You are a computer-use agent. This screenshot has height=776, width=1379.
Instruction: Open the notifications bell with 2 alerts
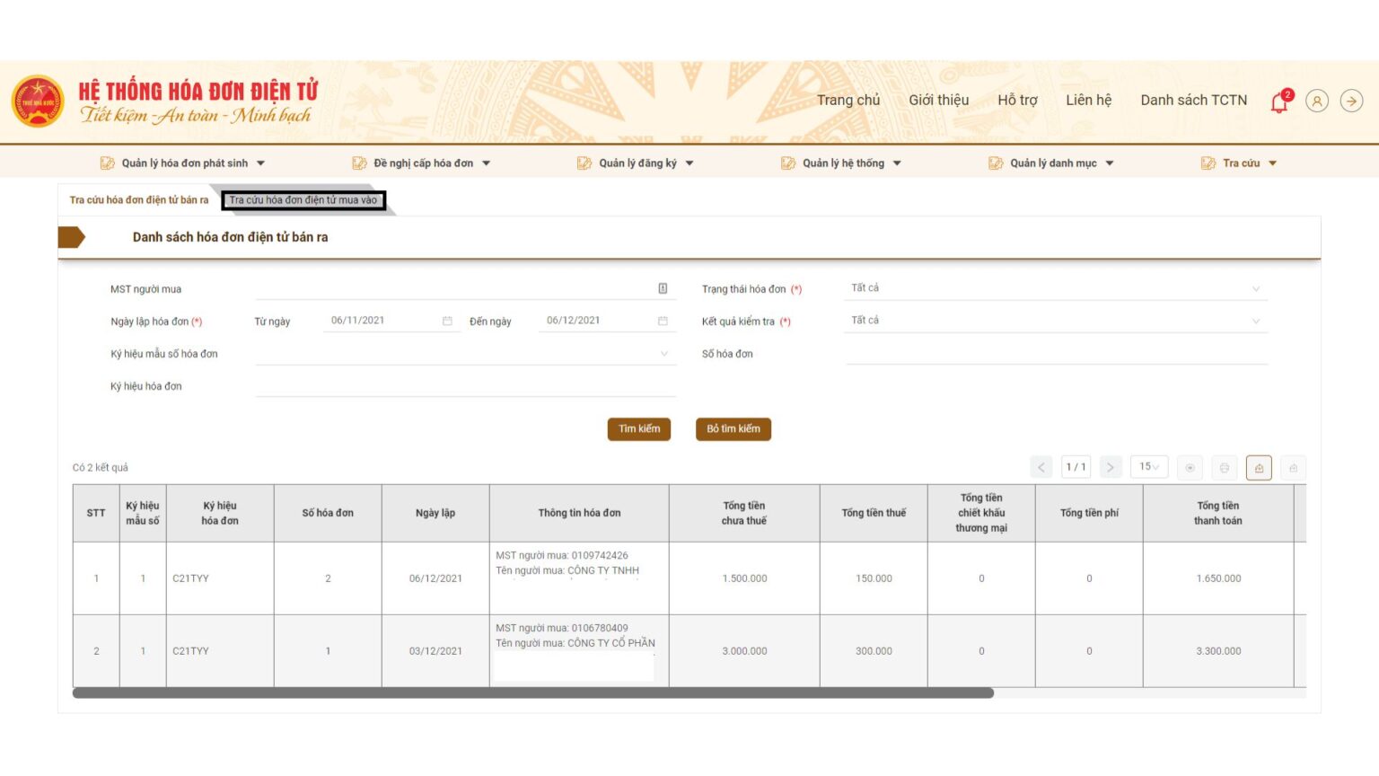[1278, 101]
